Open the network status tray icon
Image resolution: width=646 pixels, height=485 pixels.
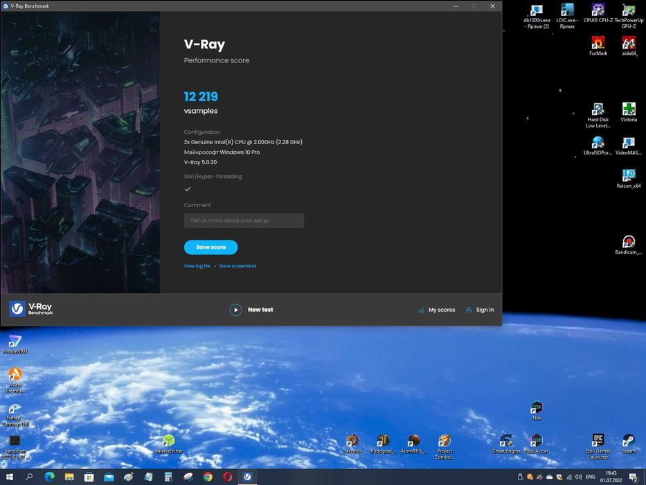569,477
